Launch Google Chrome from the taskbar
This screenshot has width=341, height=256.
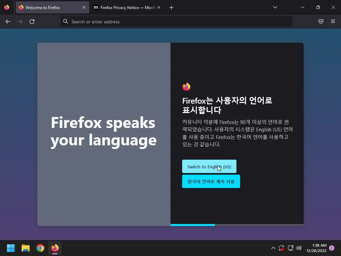tap(40, 248)
